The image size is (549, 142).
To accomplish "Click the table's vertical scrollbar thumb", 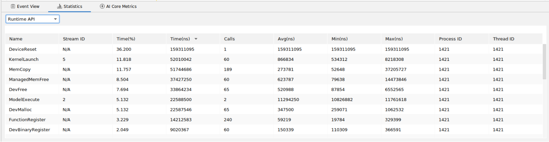I will (544, 62).
